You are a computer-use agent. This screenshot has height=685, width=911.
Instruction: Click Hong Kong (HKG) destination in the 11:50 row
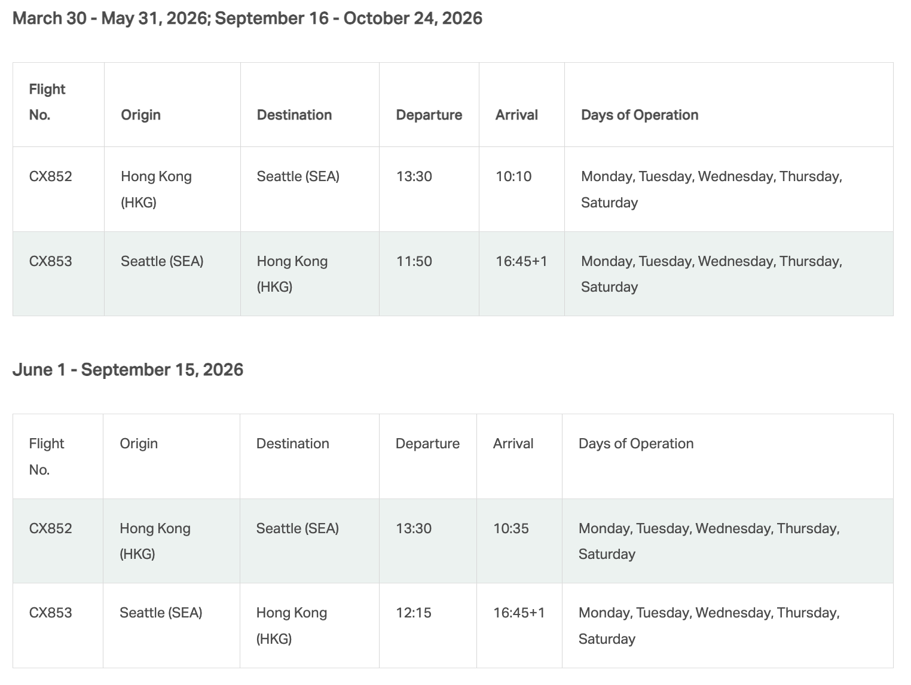[x=292, y=274]
